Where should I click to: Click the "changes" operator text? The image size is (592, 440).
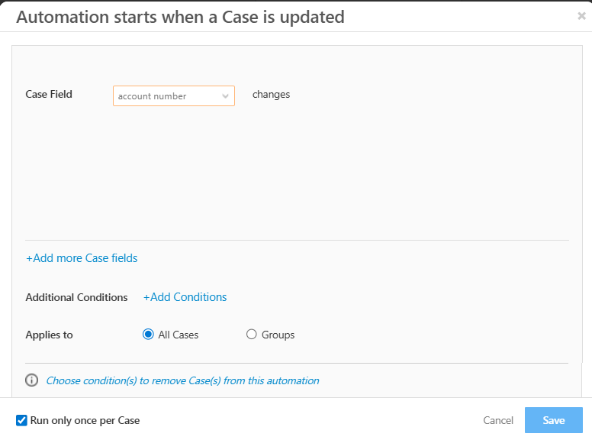(271, 95)
